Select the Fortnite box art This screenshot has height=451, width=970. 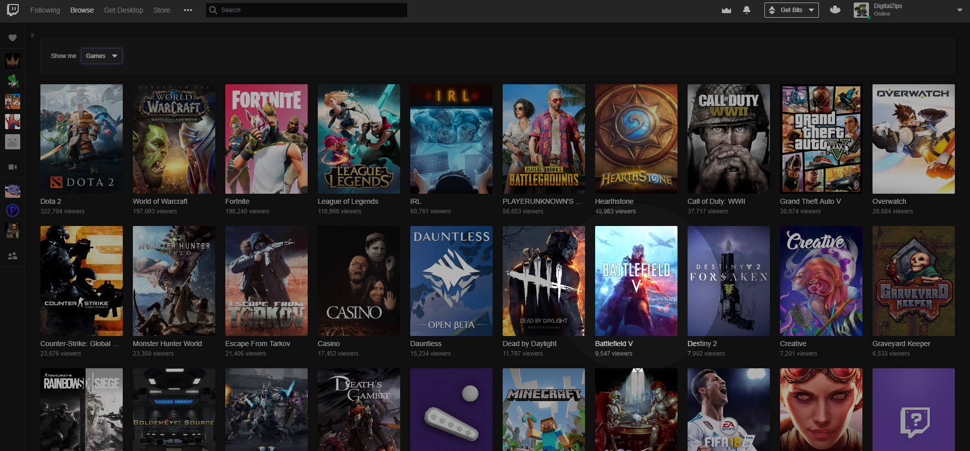(266, 139)
